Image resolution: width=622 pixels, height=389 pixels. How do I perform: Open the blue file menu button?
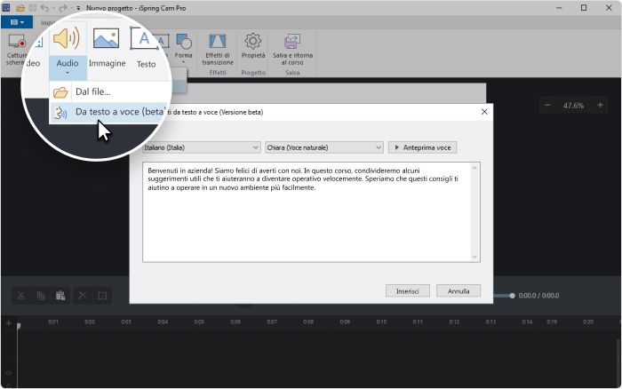17,22
